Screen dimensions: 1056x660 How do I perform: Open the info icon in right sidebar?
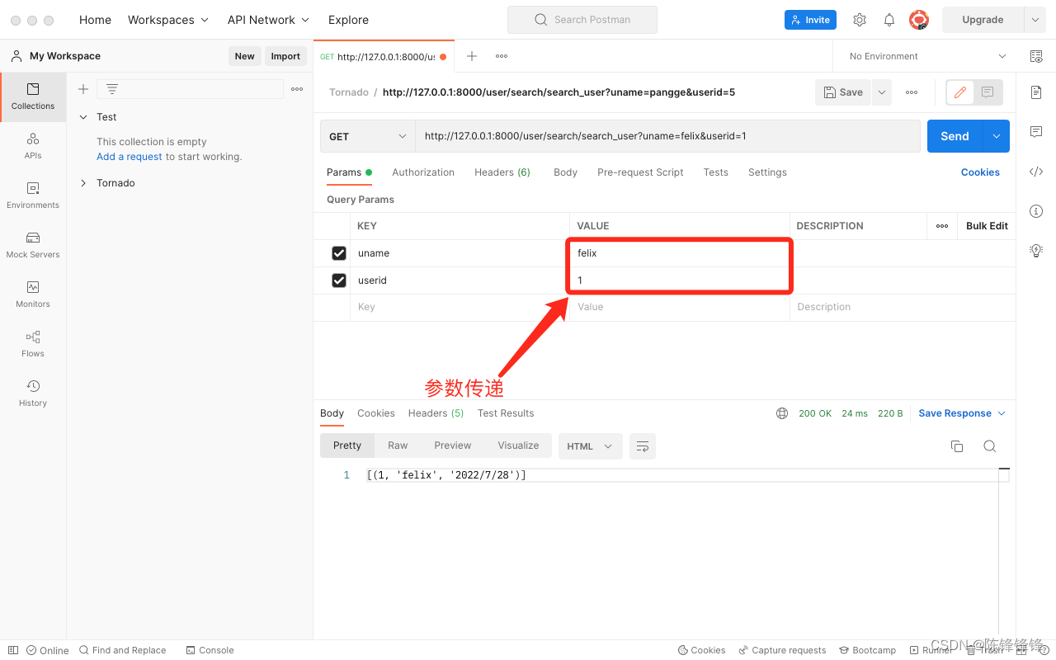(1036, 211)
